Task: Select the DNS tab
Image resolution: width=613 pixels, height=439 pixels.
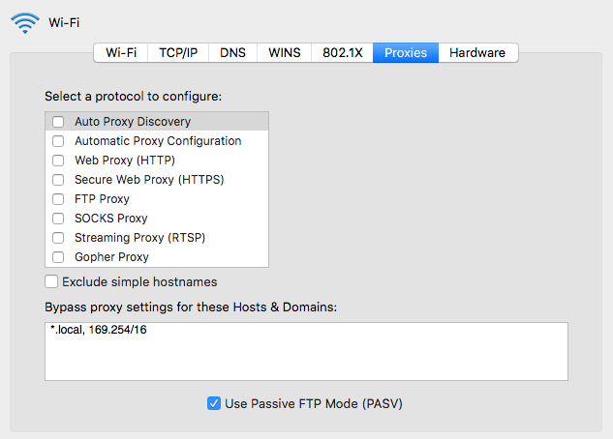Action: (x=232, y=52)
